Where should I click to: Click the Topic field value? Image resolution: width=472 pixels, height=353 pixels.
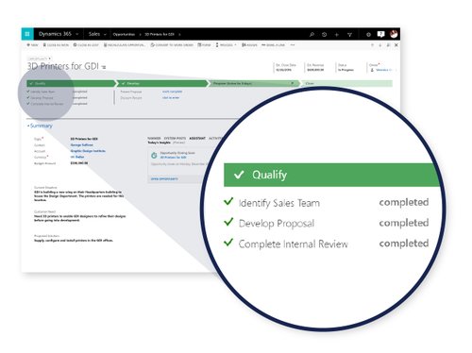point(84,139)
